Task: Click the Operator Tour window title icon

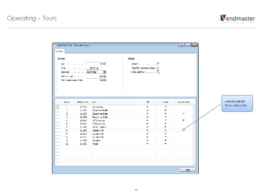Action: coord(55,45)
